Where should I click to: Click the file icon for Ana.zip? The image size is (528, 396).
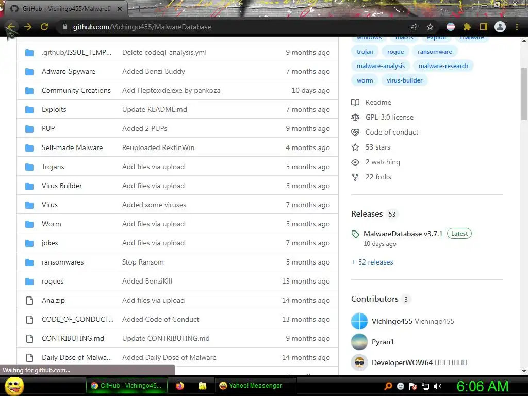(x=29, y=301)
